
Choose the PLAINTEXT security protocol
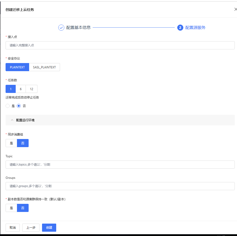(x=17, y=67)
